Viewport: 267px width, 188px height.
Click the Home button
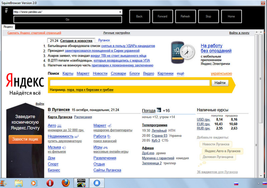tap(231, 16)
